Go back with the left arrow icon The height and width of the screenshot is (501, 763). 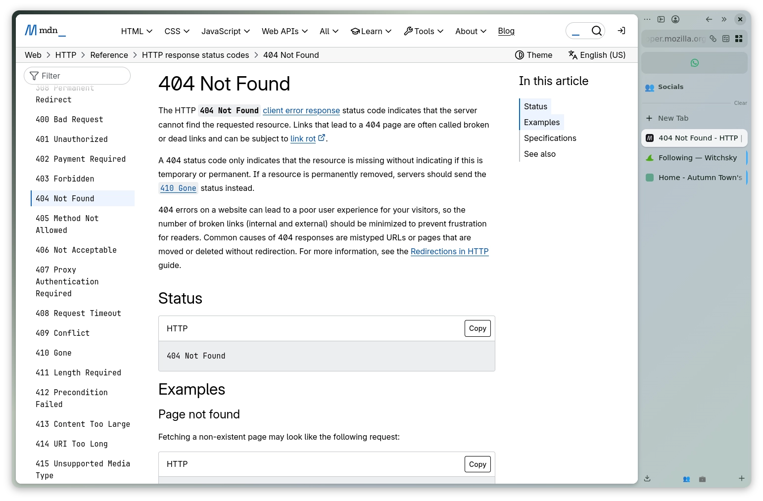click(x=709, y=19)
